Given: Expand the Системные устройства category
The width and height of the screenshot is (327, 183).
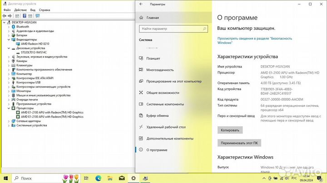Looking at the screenshot, I should point(9,125).
